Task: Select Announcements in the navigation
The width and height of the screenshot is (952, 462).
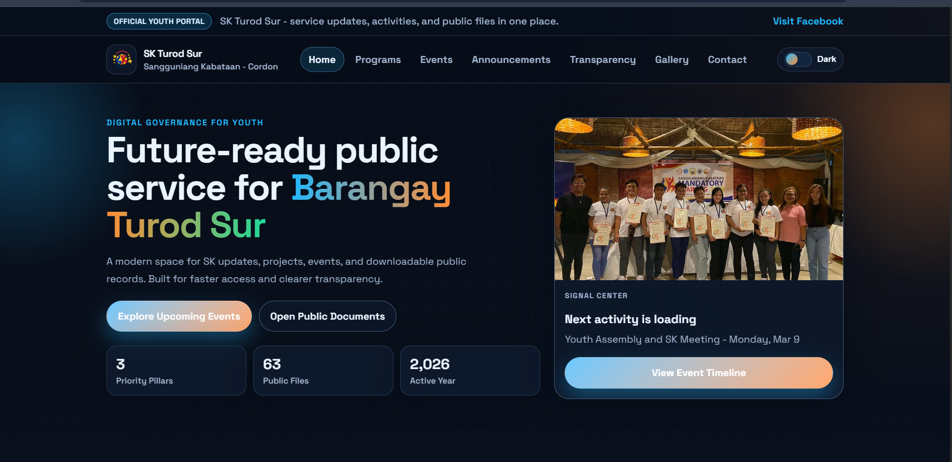Action: pos(511,59)
